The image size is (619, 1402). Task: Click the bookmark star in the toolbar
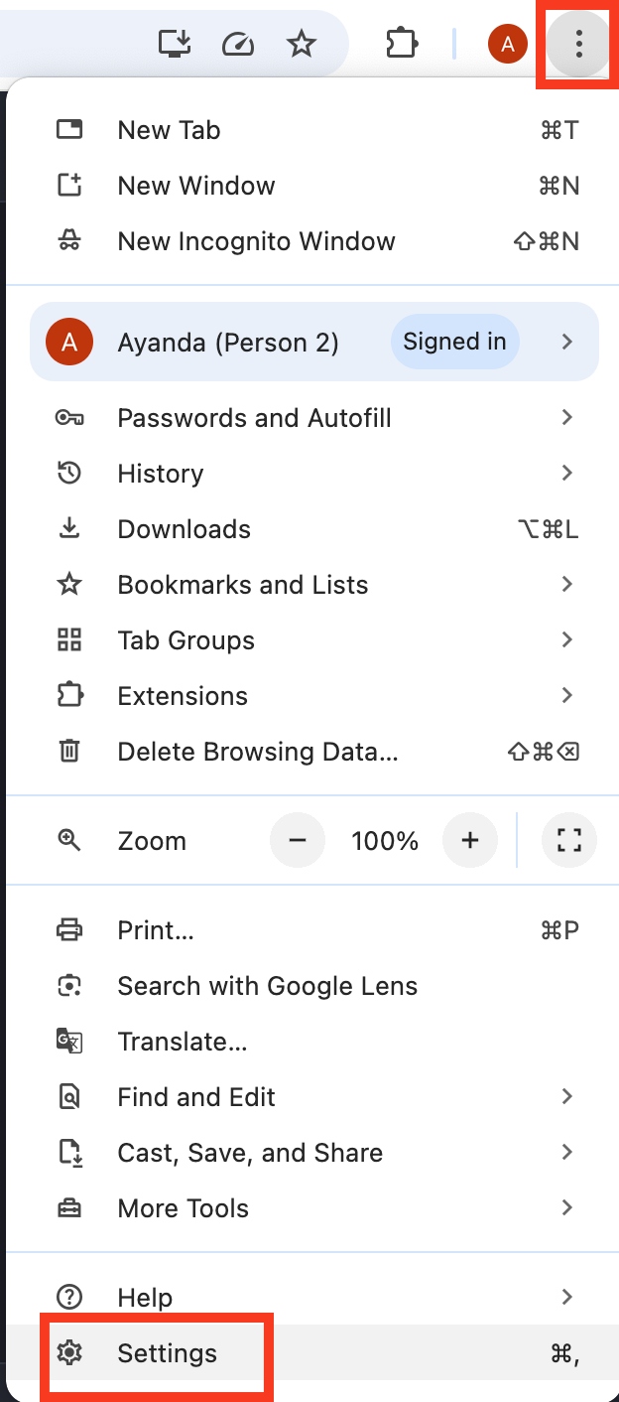[302, 43]
